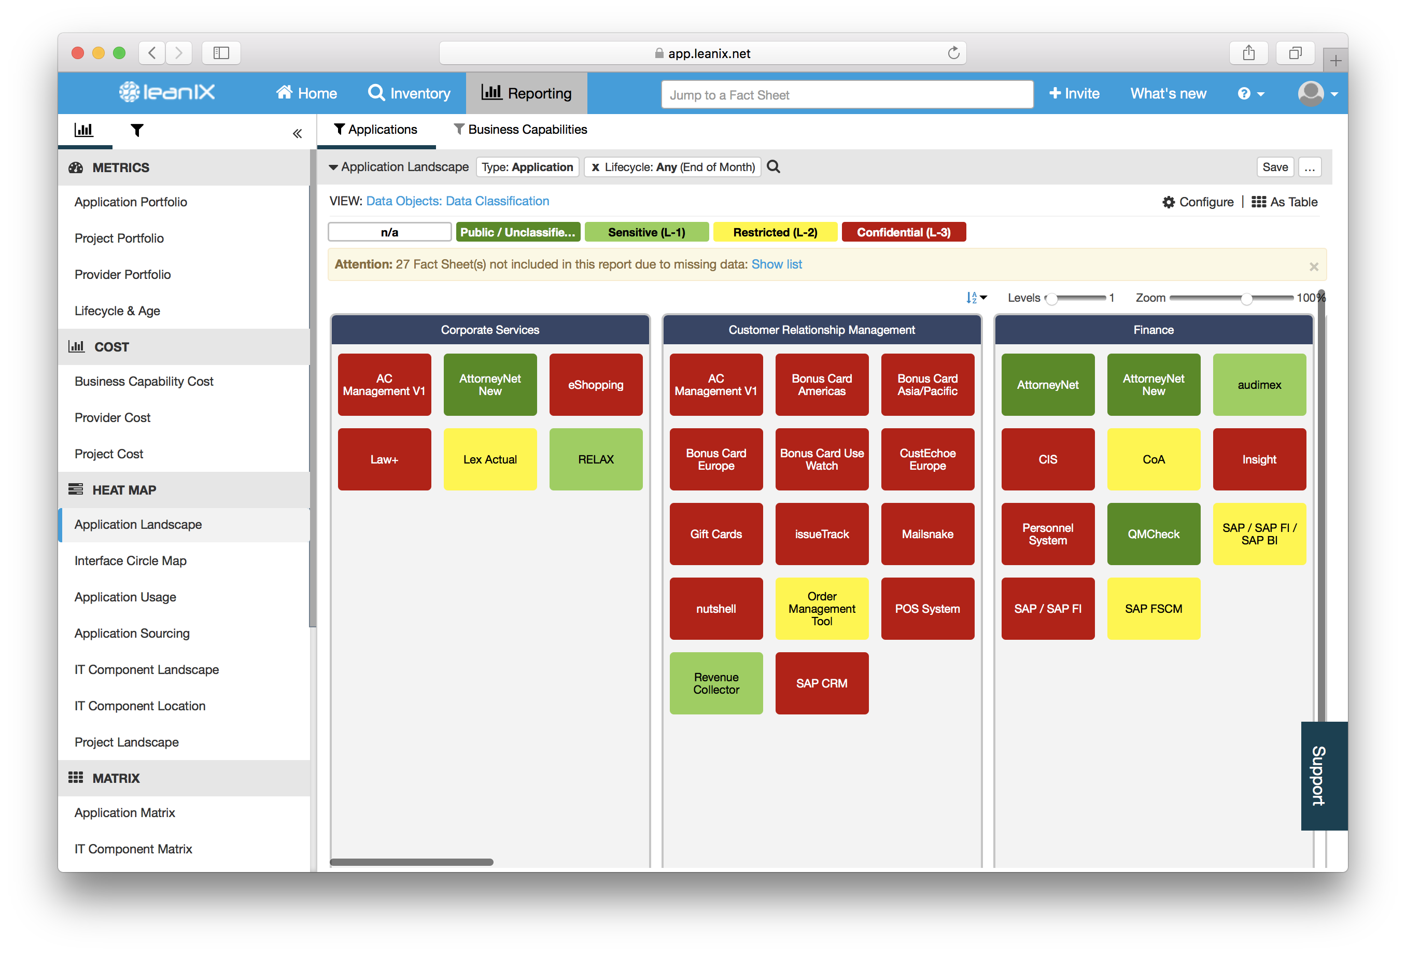The width and height of the screenshot is (1406, 955).
Task: Expand the Application Landscape dropdown
Action: click(399, 167)
